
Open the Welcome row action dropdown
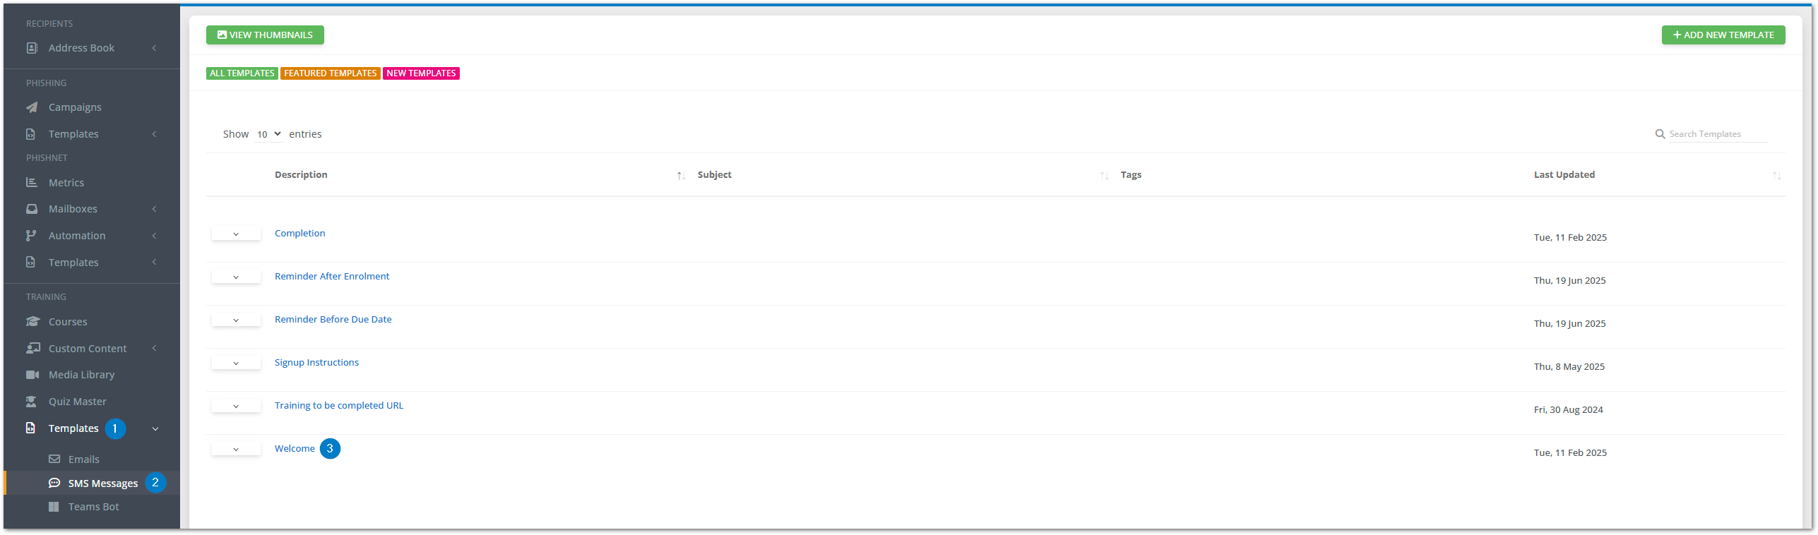(x=236, y=450)
